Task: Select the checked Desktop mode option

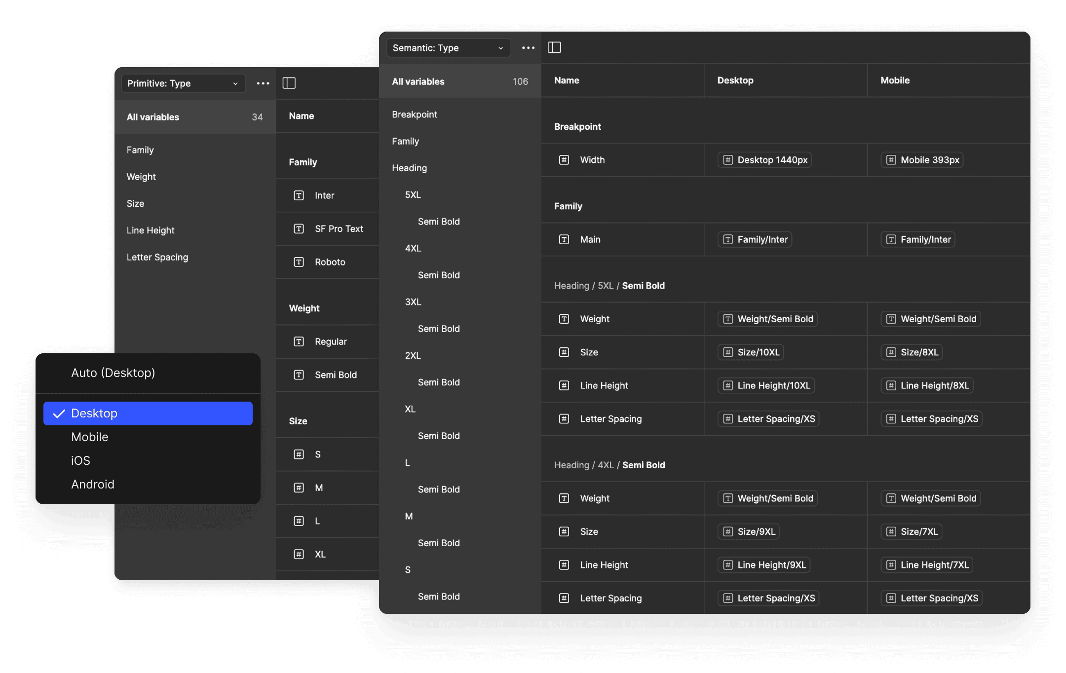Action: pos(148,413)
